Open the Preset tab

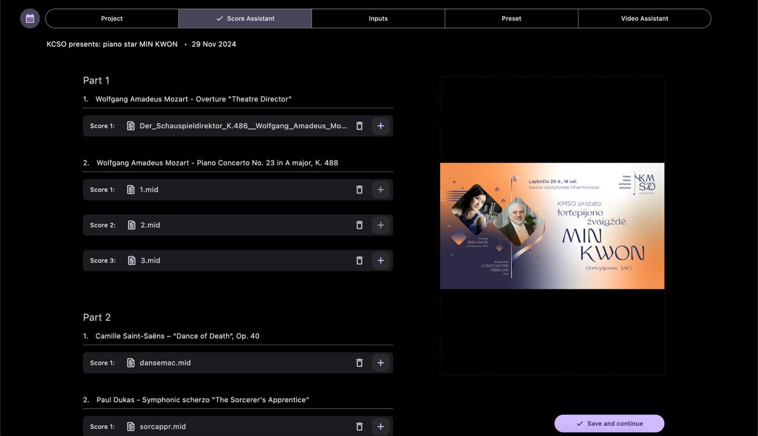[x=511, y=18]
